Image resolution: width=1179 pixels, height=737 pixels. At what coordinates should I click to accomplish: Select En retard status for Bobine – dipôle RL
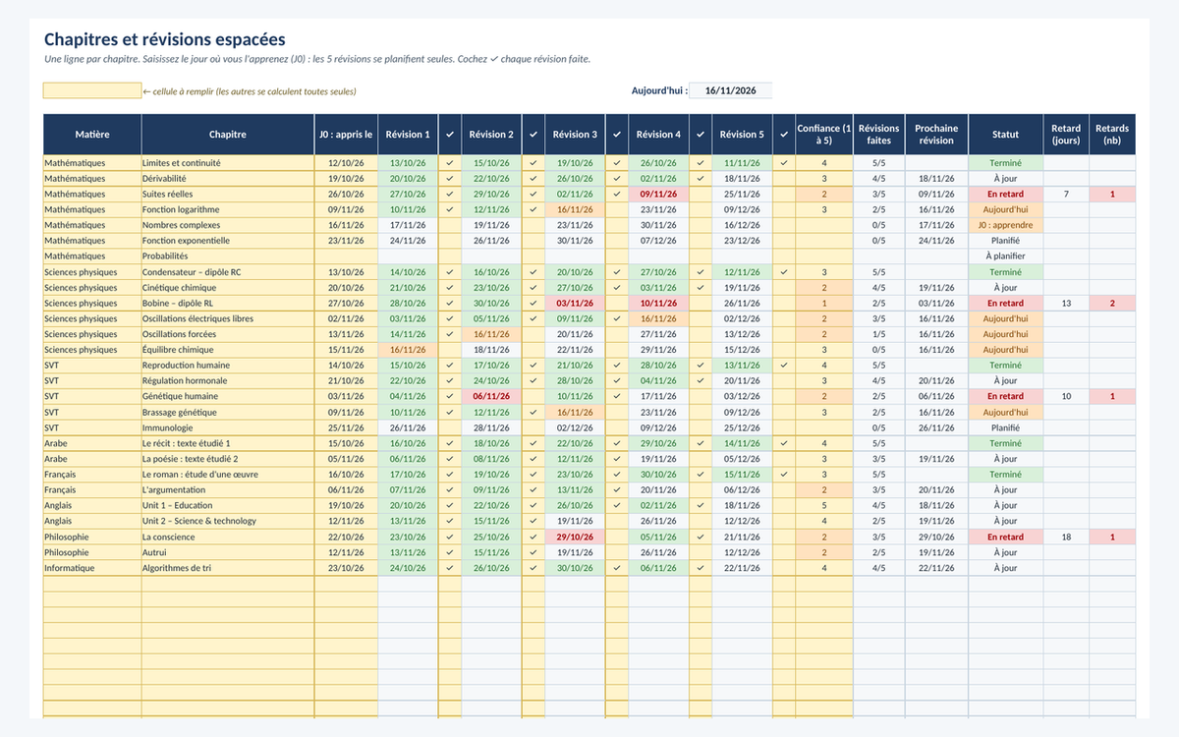pyautogui.click(x=1005, y=304)
